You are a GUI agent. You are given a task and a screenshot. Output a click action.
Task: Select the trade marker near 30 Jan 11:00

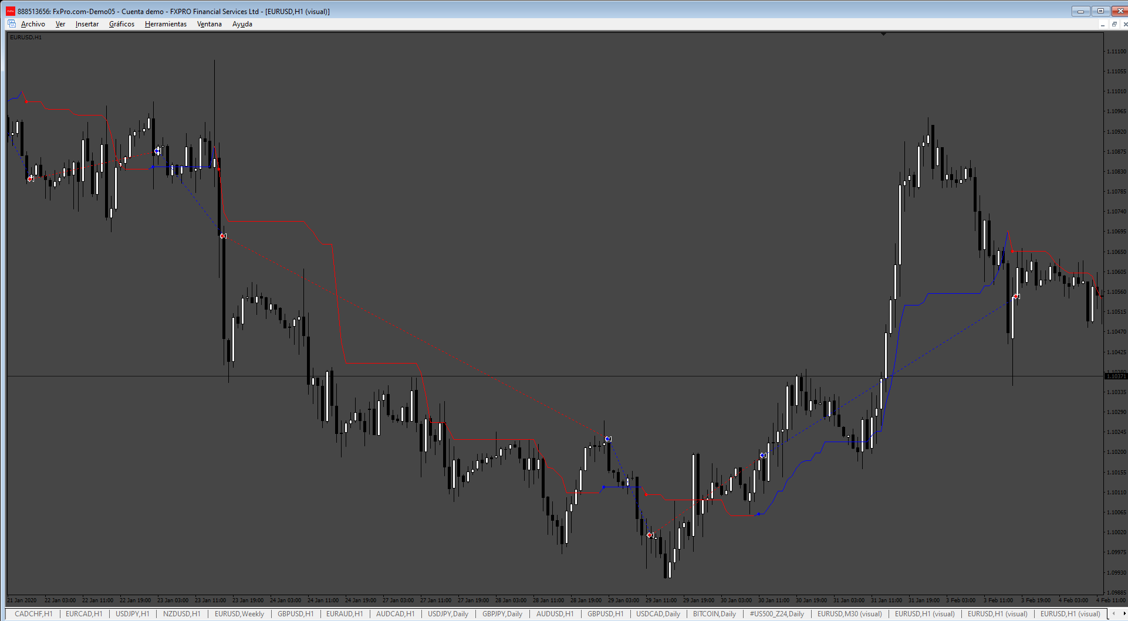[763, 455]
